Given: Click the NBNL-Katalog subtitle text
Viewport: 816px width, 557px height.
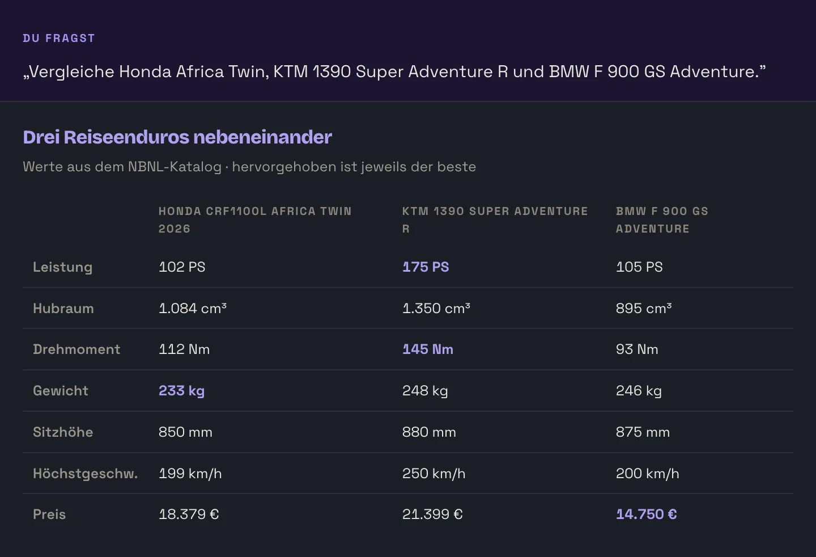Looking at the screenshot, I should tap(249, 167).
